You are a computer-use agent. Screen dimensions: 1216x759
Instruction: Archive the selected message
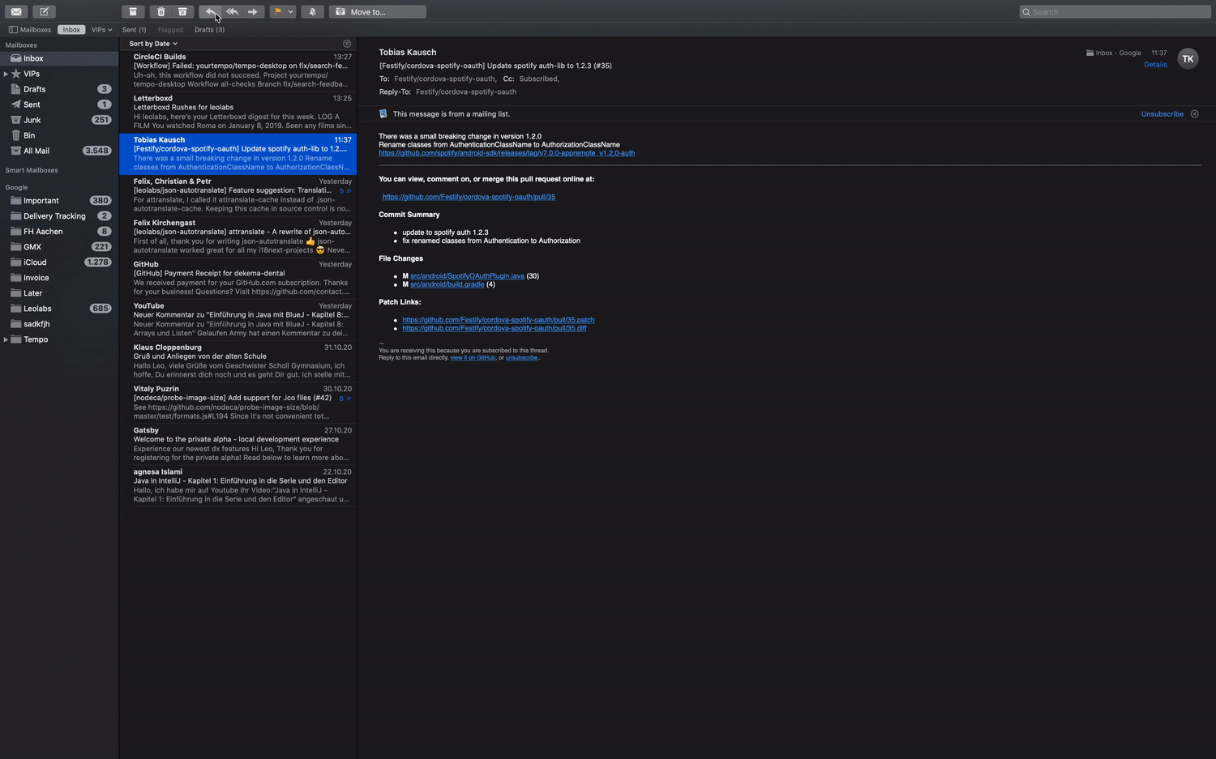(133, 11)
